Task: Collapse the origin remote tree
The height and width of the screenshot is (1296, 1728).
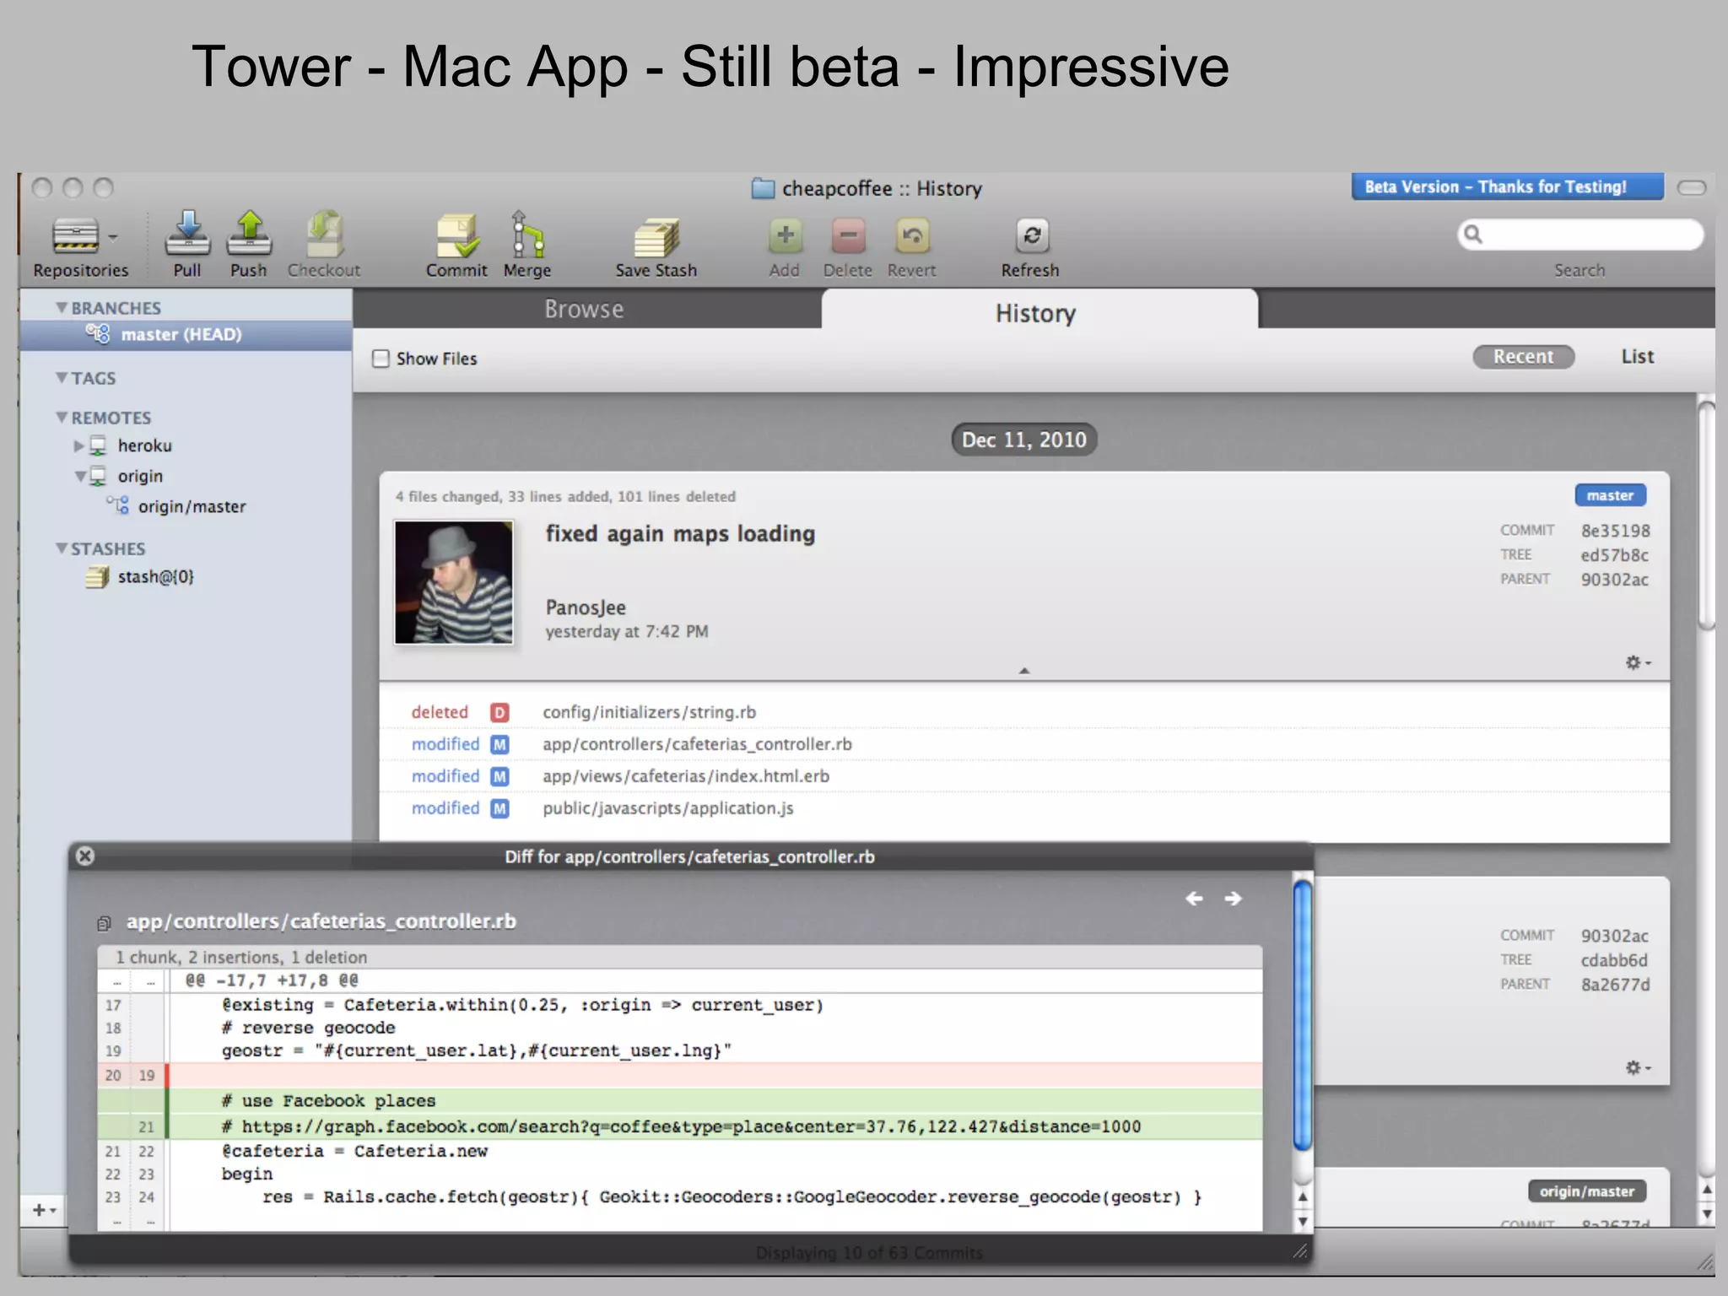Action: [79, 477]
